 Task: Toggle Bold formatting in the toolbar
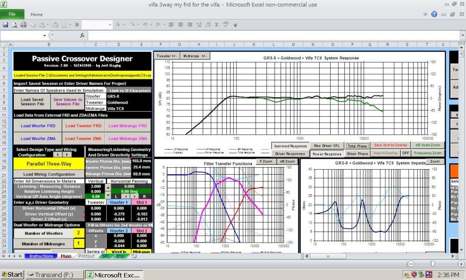(x=77, y=25)
